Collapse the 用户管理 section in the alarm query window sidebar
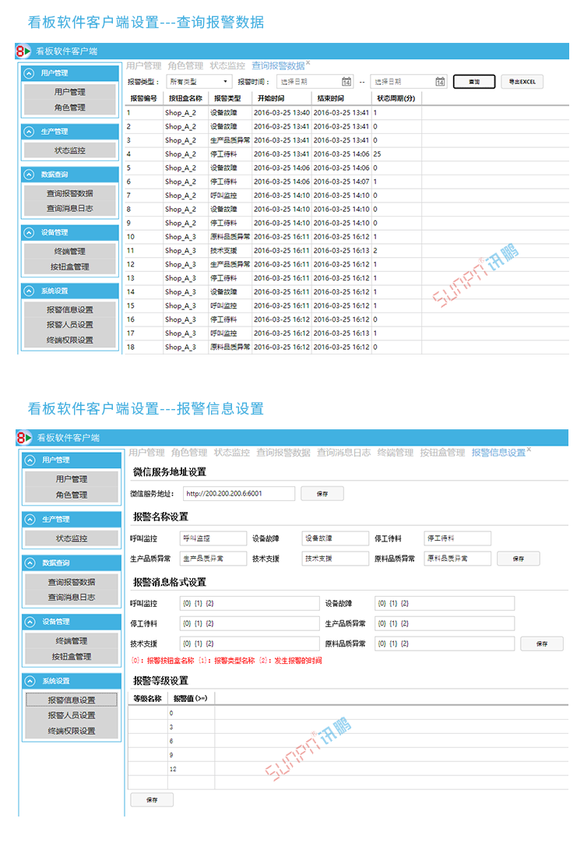This screenshot has width=584, height=843. click(x=30, y=73)
